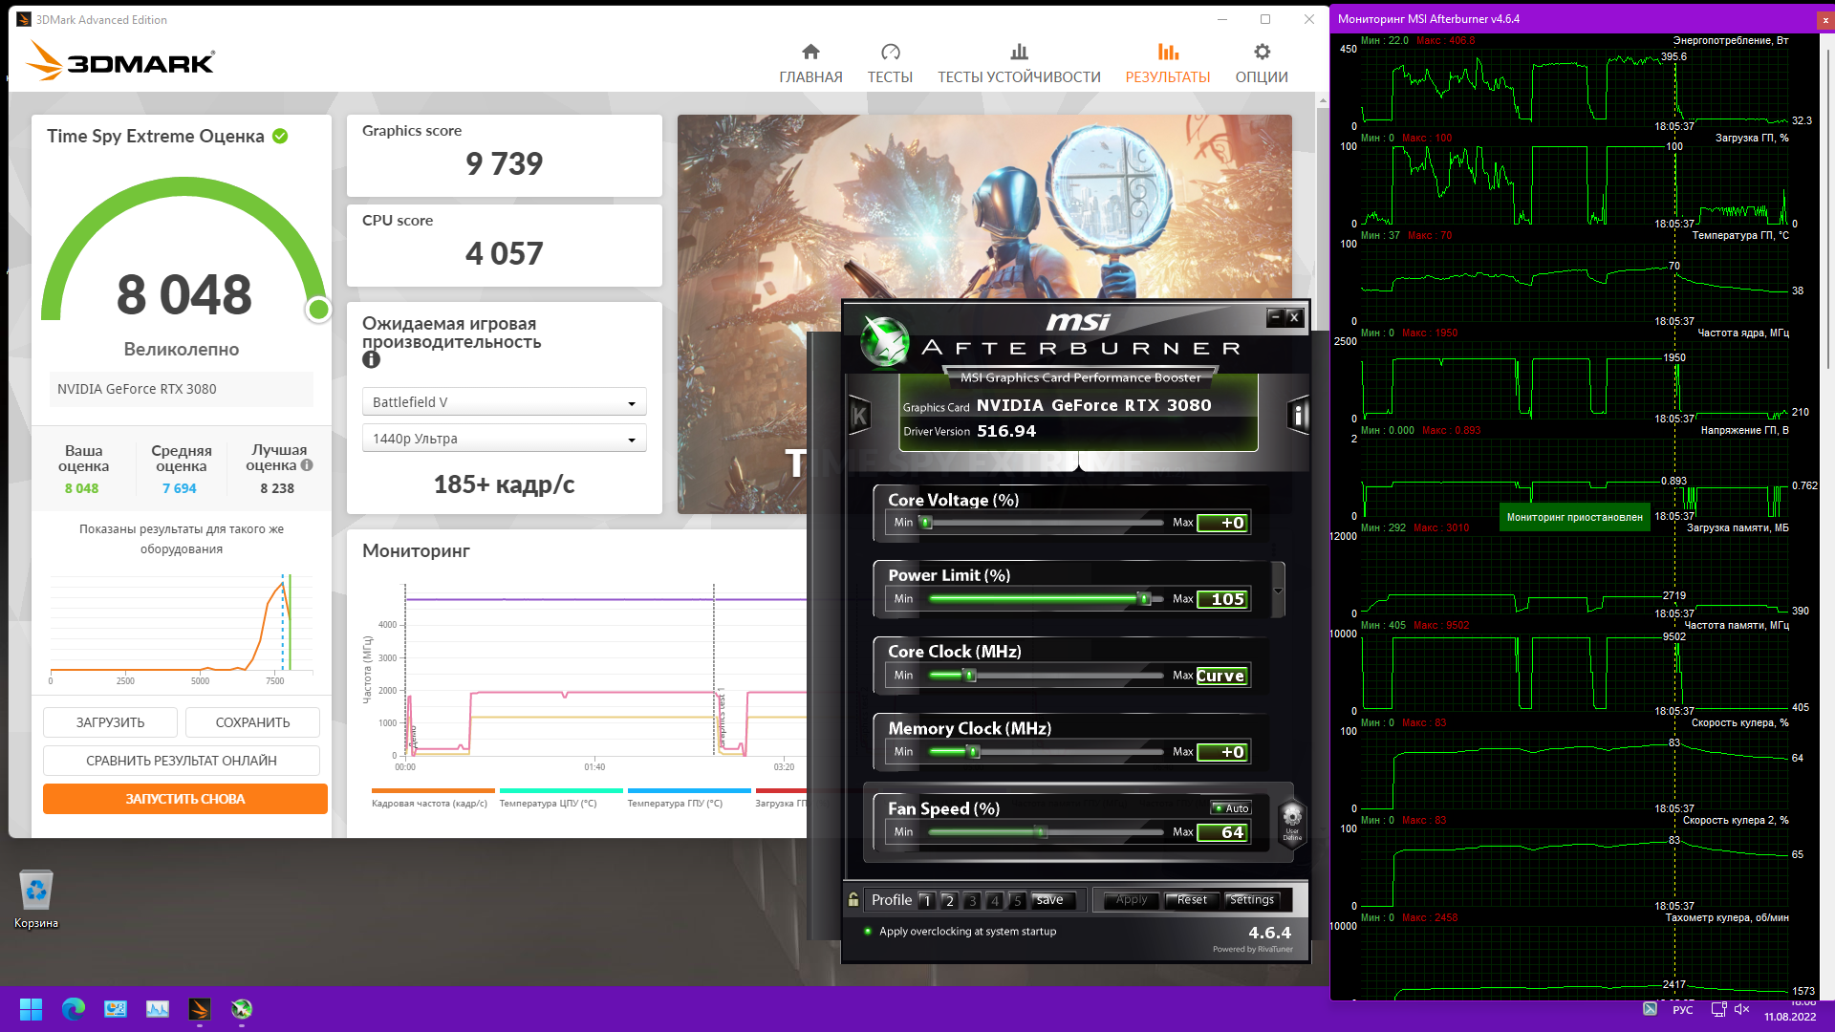Open Afterburner info panel via i icon
Viewport: 1835px width, 1032px height.
[1297, 416]
